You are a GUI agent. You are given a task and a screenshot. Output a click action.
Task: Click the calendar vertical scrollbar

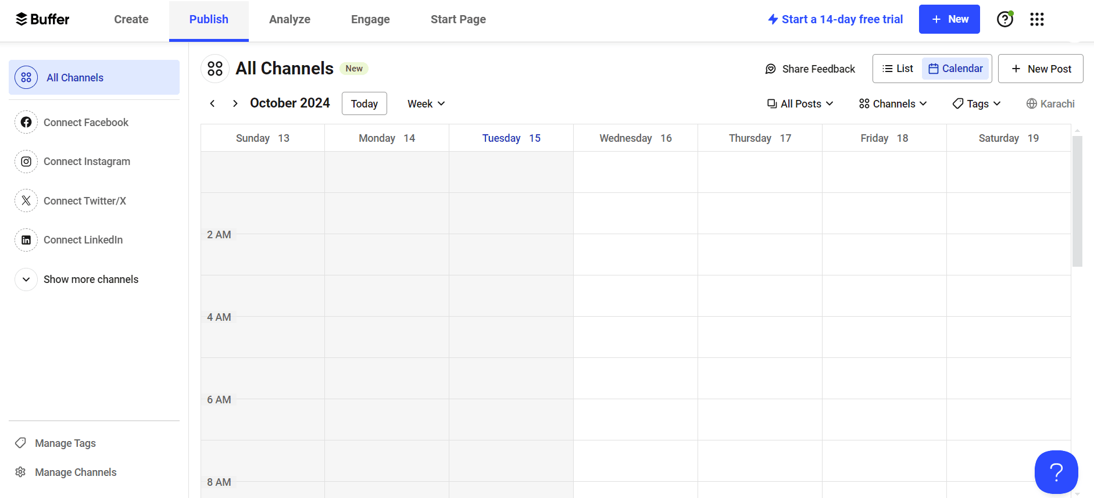click(x=1077, y=200)
